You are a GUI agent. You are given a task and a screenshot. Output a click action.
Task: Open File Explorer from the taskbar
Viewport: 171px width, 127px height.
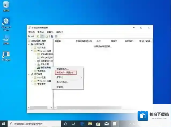click(90, 124)
